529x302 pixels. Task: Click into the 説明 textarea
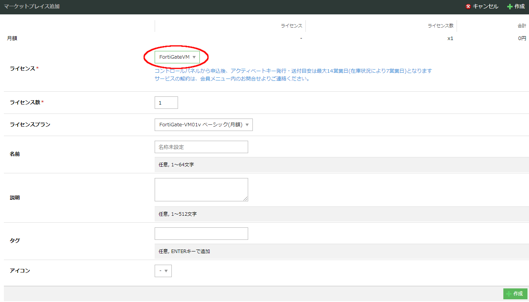point(201,190)
